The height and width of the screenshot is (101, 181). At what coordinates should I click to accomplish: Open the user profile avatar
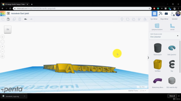178,13
